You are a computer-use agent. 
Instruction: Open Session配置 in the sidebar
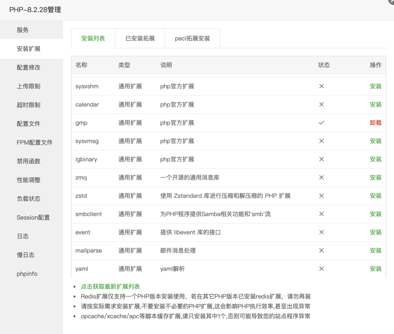[33, 217]
